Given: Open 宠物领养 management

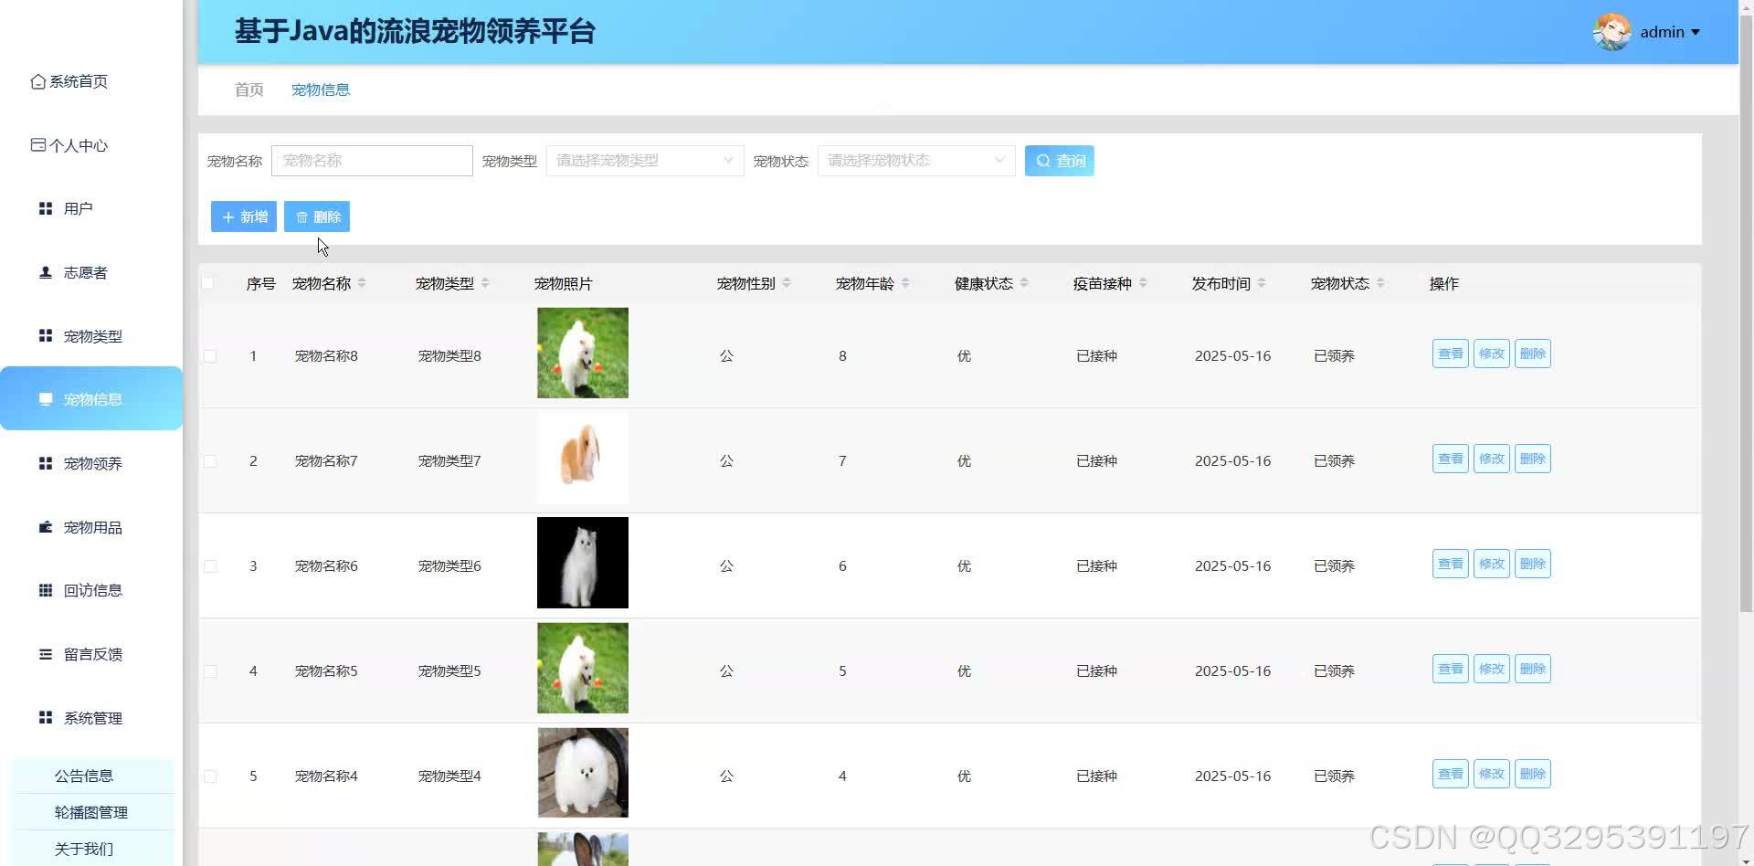Looking at the screenshot, I should point(93,463).
